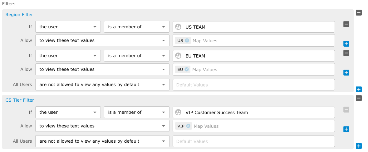Click Default Values field in CS Tier Filter

254,141
